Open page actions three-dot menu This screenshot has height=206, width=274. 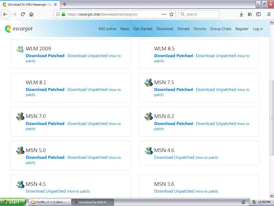164,14
